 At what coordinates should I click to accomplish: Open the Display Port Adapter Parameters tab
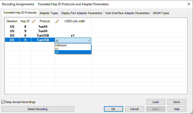point(81,13)
